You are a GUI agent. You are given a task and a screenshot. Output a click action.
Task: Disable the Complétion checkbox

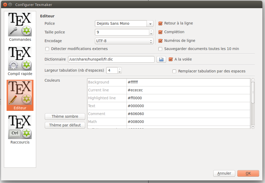tap(160, 32)
